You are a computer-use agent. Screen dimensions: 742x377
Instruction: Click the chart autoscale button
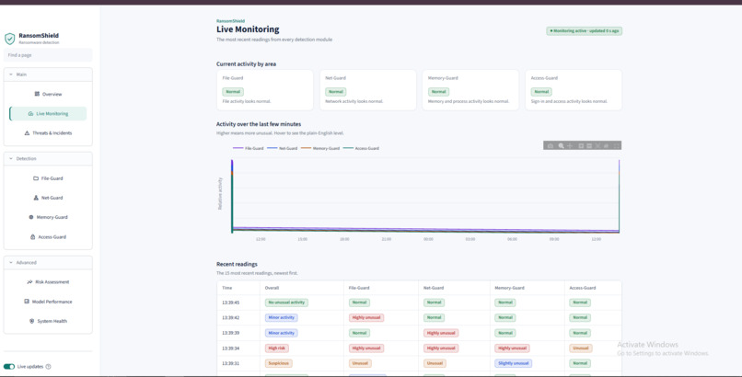tap(597, 145)
